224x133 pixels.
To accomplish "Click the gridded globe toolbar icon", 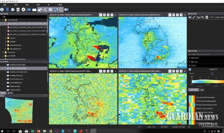I will pyautogui.click(x=50, y=10).
